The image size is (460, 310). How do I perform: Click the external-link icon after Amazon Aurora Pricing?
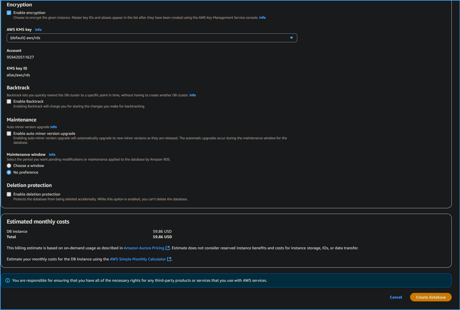tap(168, 248)
